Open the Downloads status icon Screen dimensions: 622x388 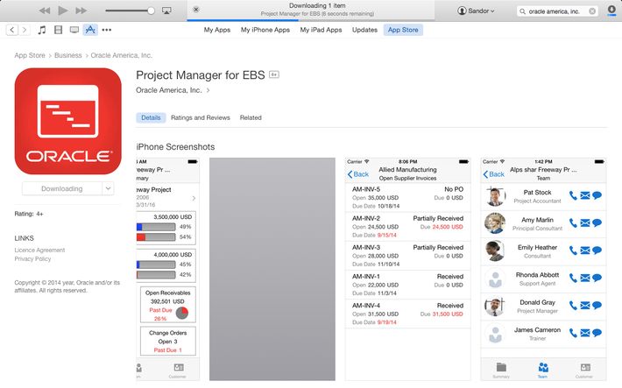pos(611,11)
